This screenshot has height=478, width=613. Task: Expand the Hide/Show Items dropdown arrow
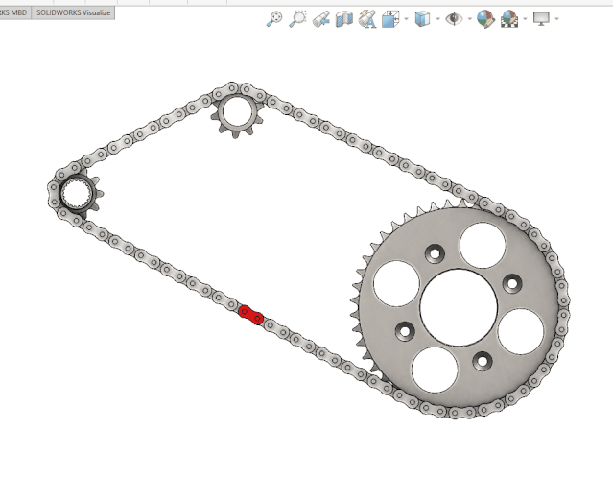469,19
